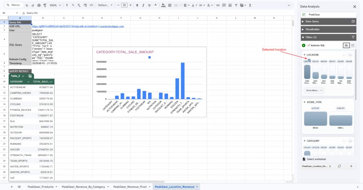Open the text wrapping dropdown
The image size is (363, 190).
[x=202, y=5]
